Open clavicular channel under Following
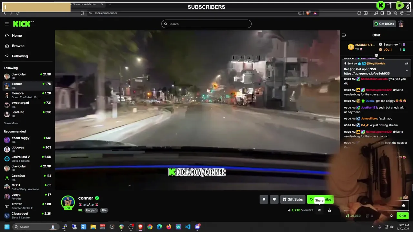The height and width of the screenshot is (232, 413). pos(27,76)
